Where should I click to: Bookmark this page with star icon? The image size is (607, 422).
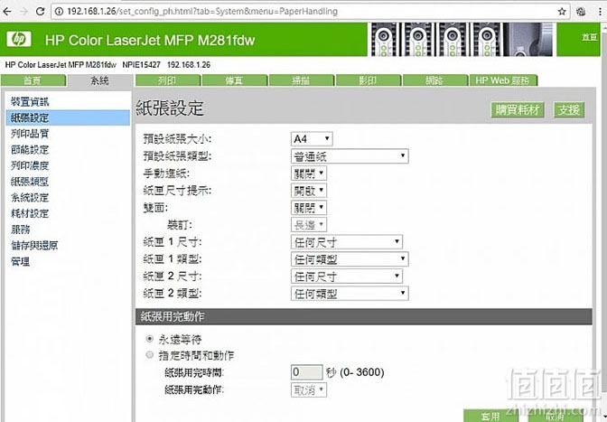[562, 12]
